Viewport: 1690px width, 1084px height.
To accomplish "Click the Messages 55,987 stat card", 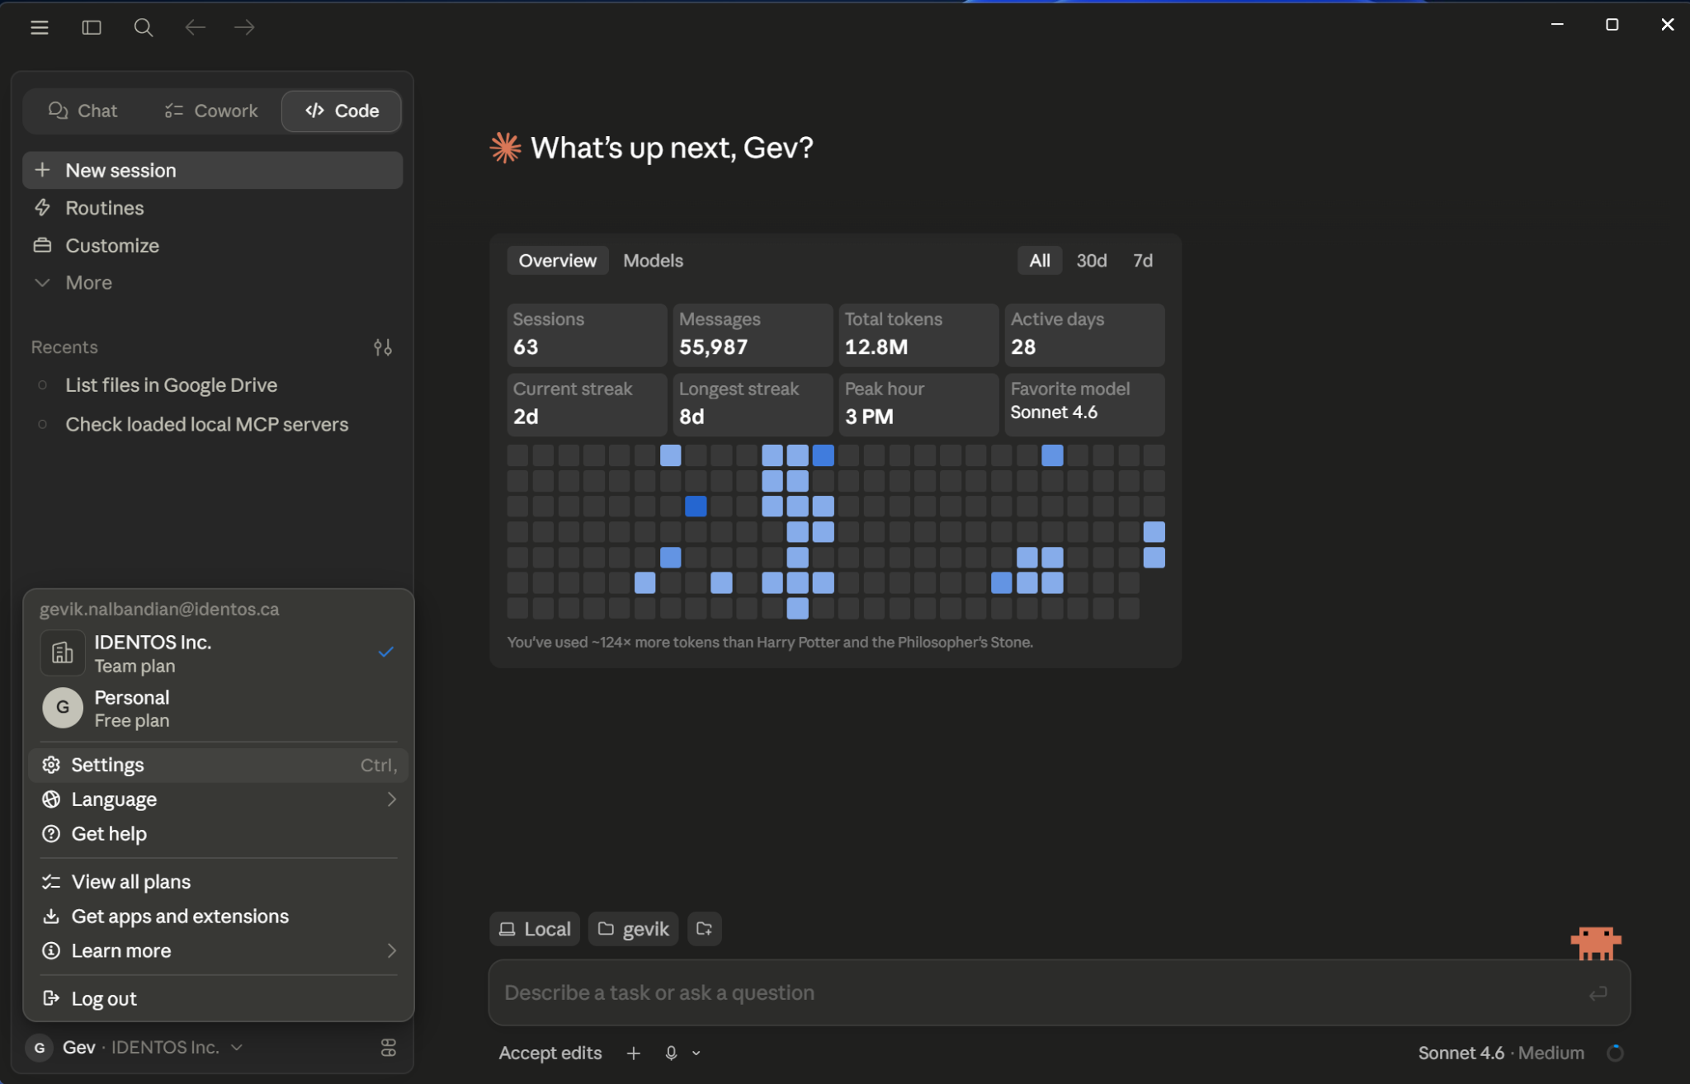I will [753, 334].
